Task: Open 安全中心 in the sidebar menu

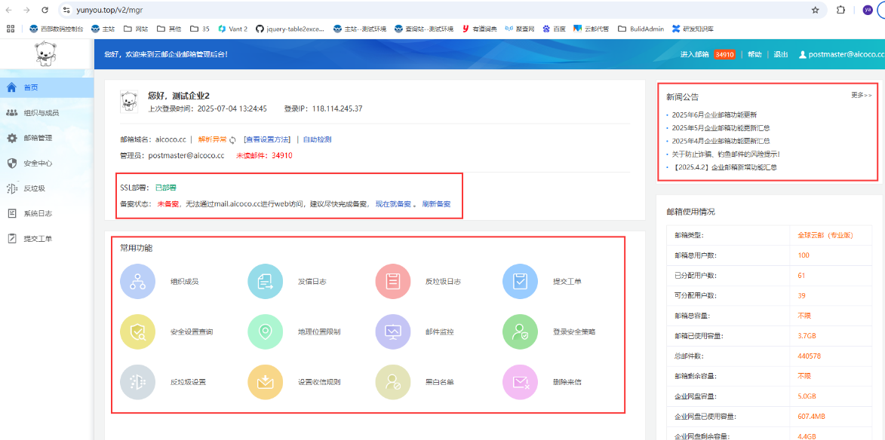Action: (38, 163)
